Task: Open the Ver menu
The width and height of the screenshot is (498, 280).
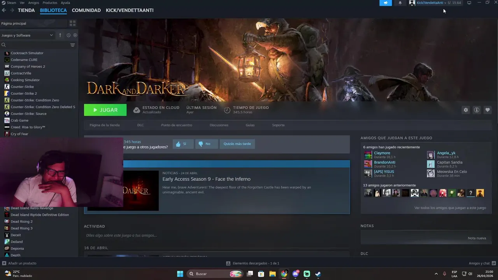Action: click(x=22, y=3)
